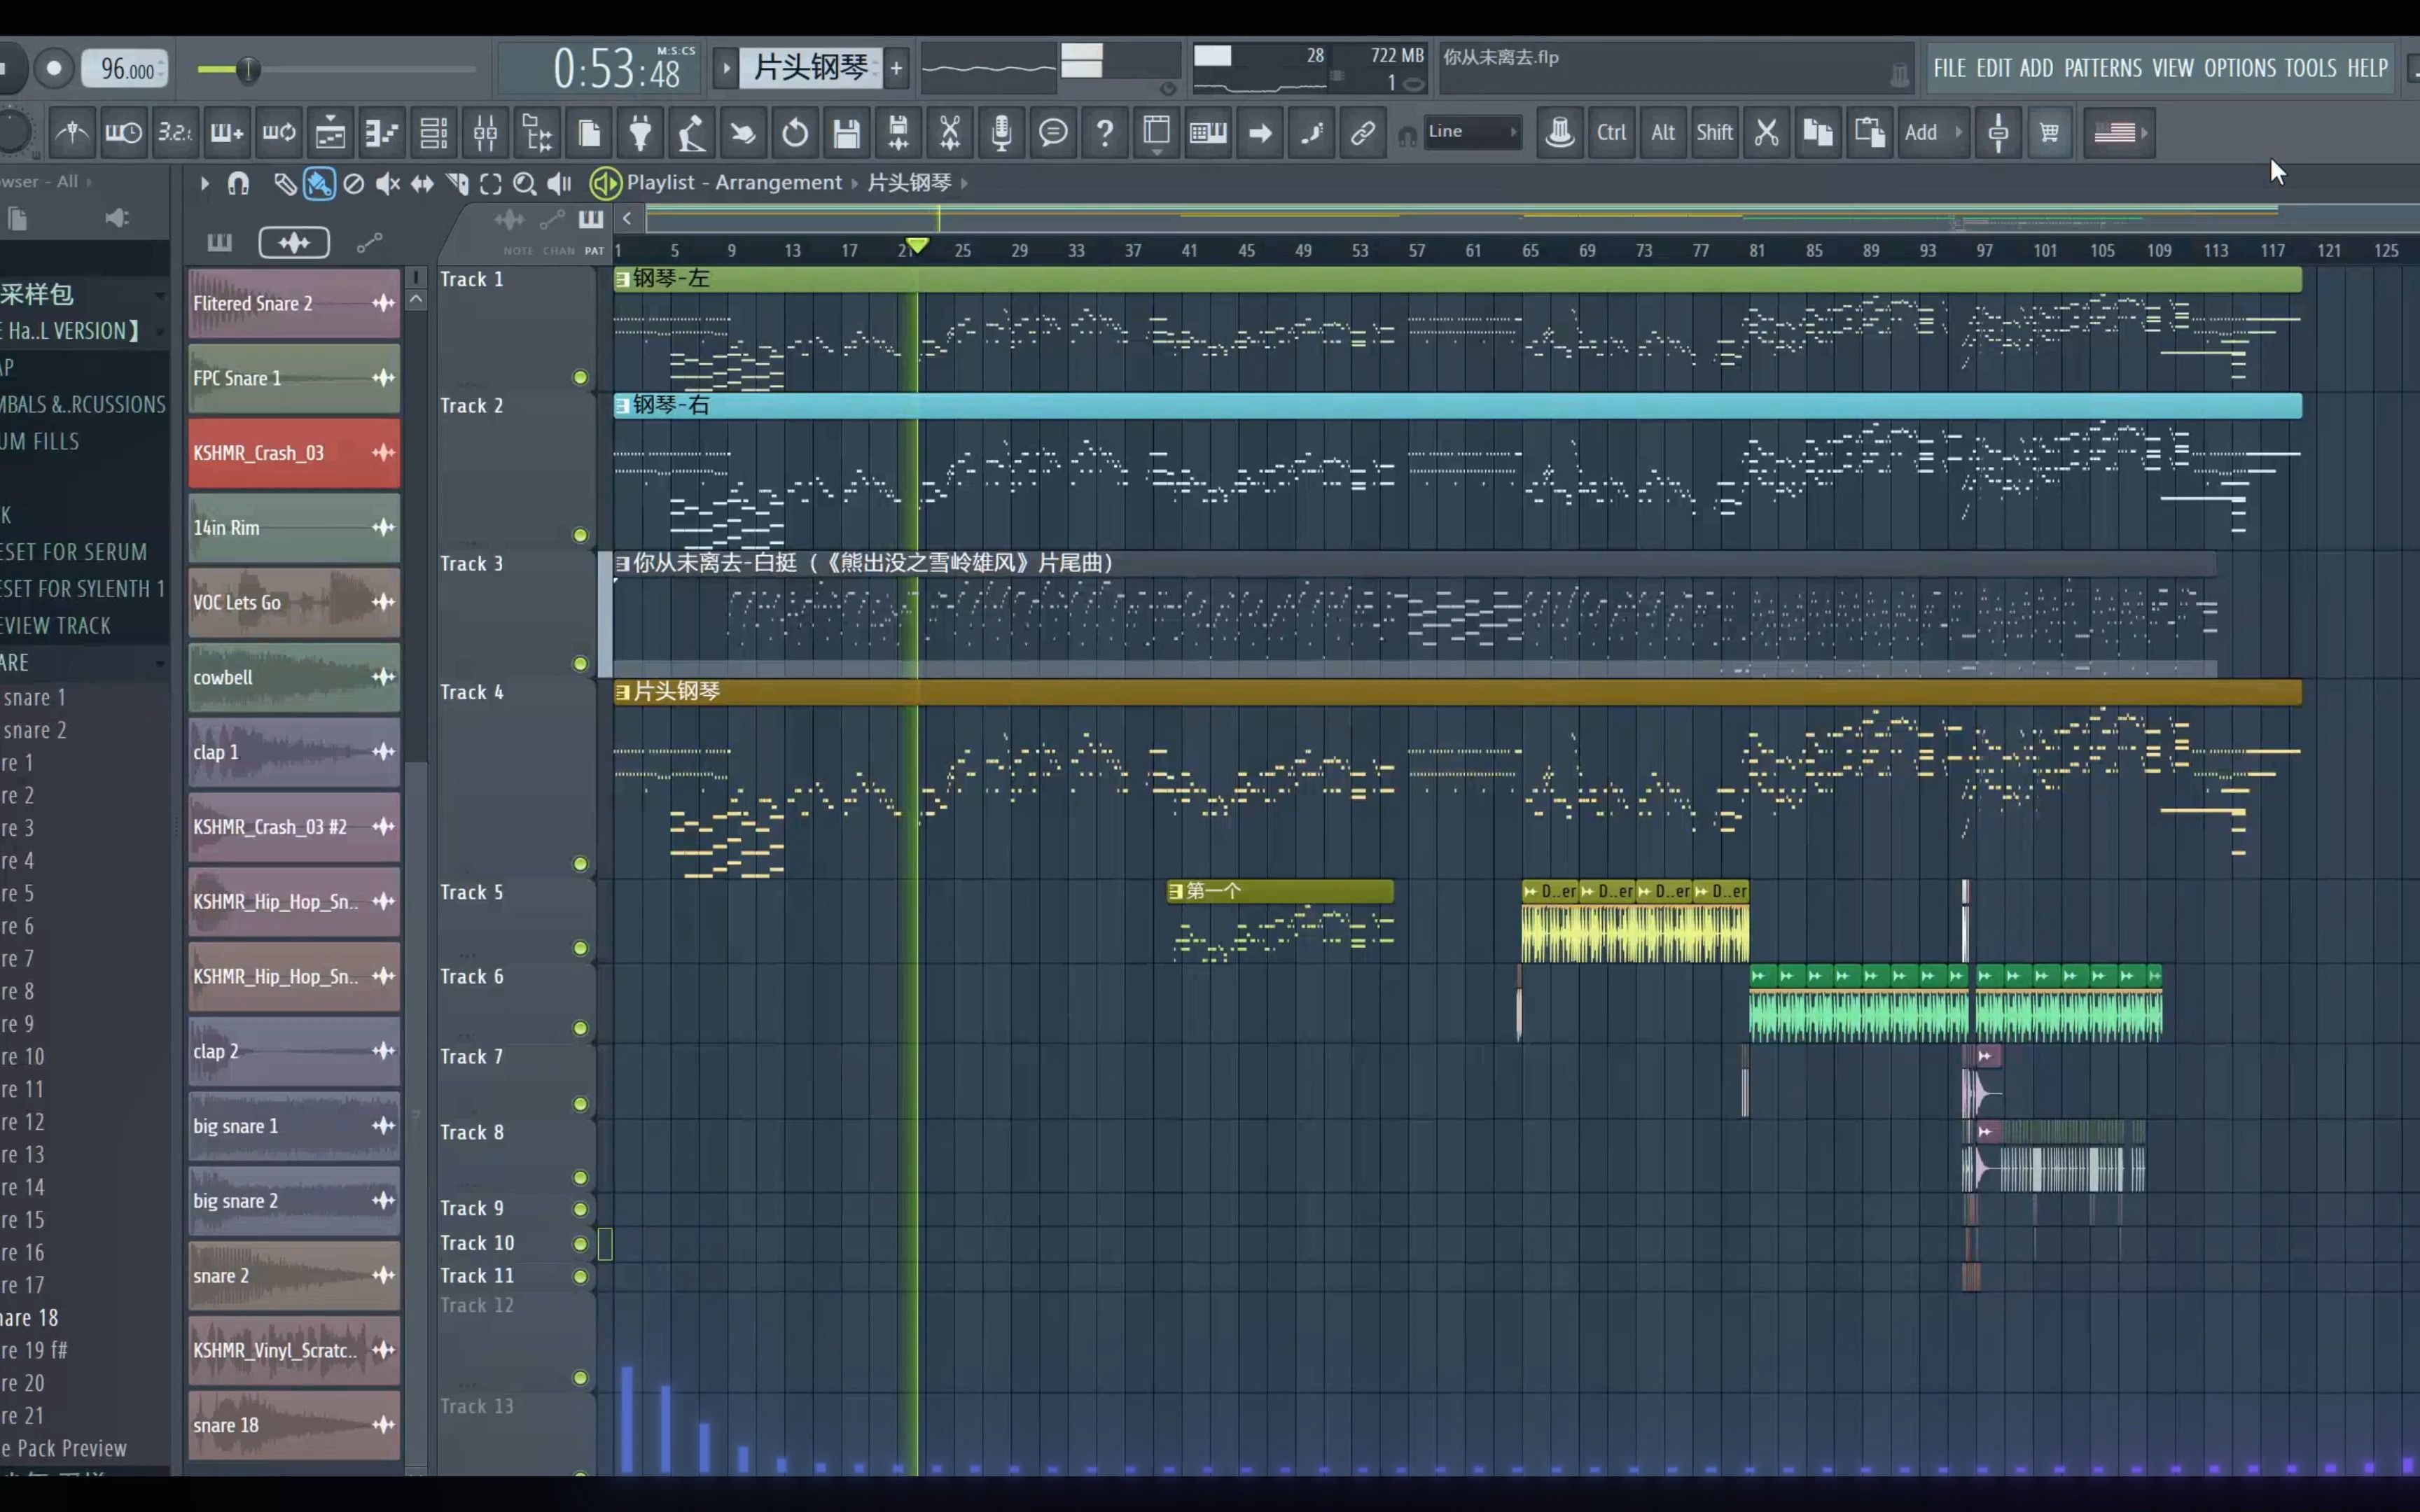Open the metronome toggle icon
Screen dimensions: 2420x1512
click(x=72, y=132)
